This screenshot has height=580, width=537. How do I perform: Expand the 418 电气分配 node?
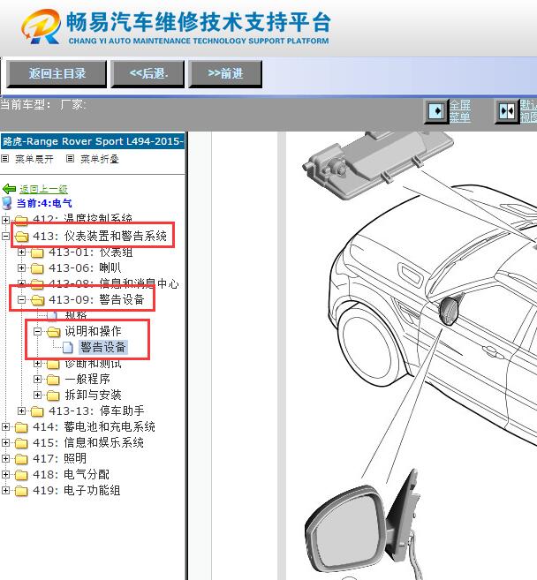click(5, 475)
